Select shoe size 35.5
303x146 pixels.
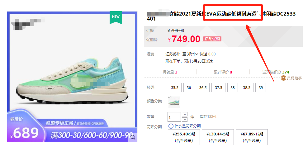pyautogui.click(x=175, y=87)
